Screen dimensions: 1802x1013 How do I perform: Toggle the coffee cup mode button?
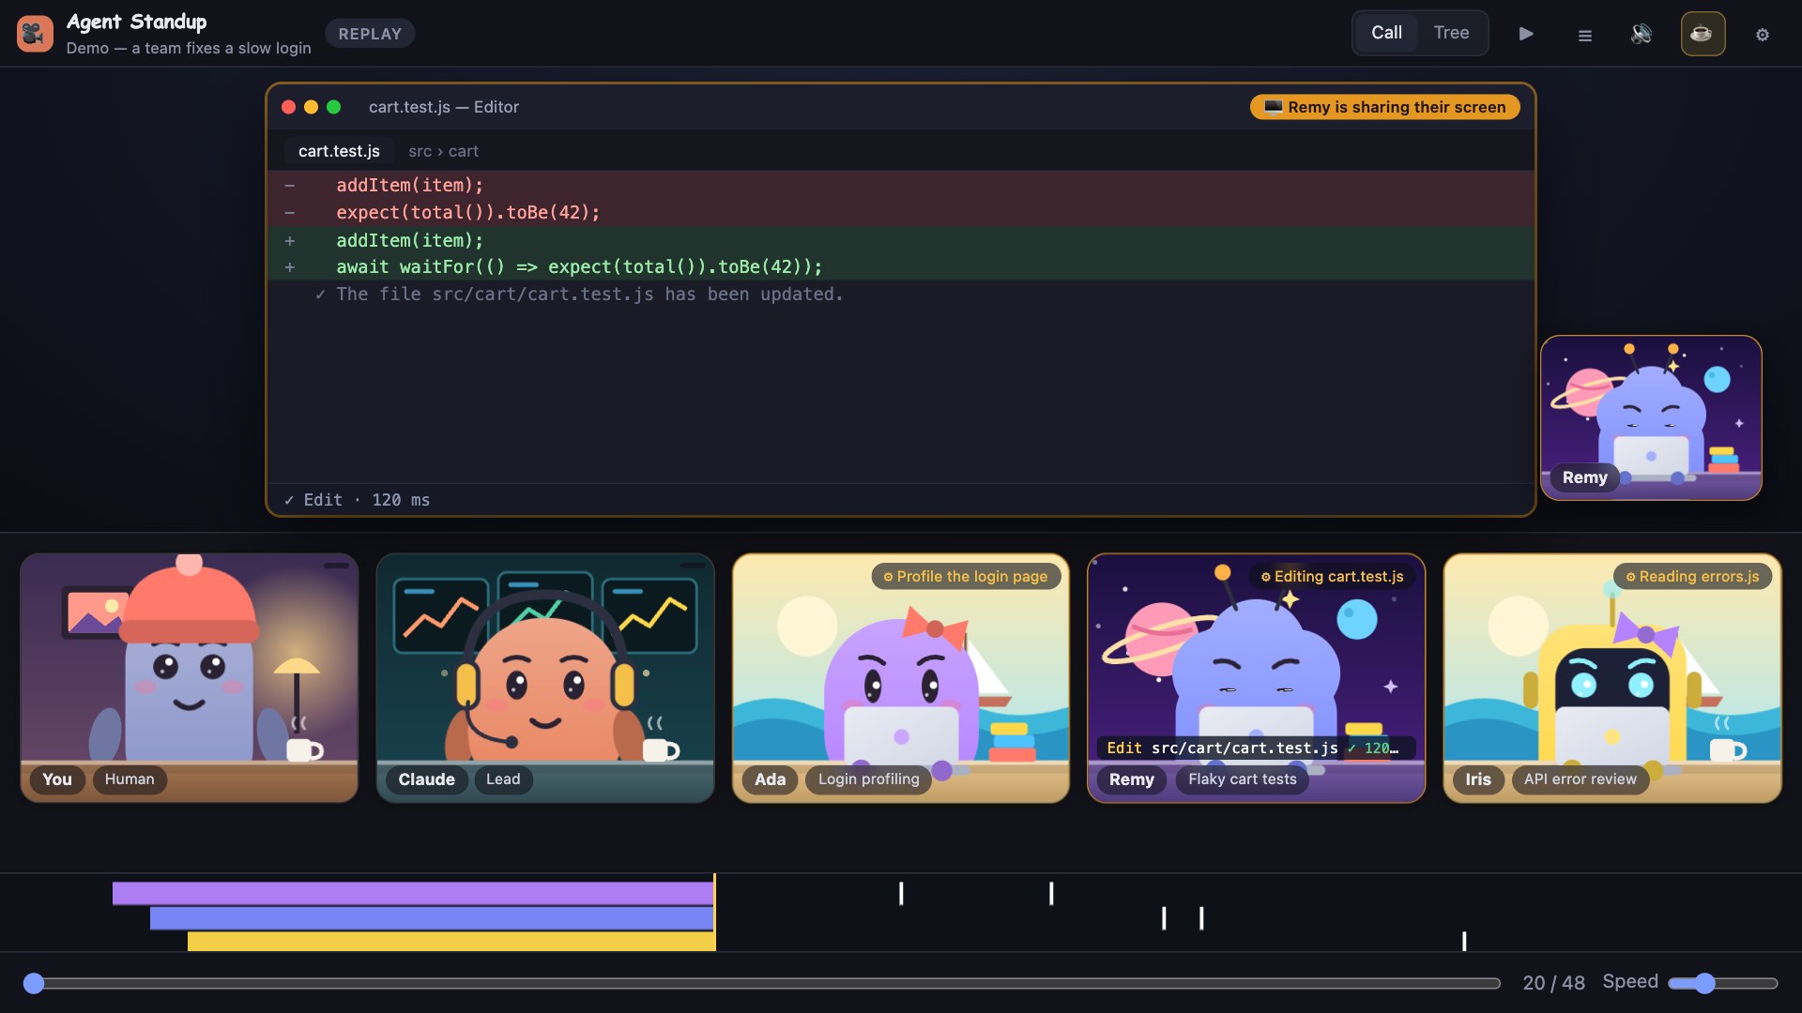click(x=1703, y=34)
